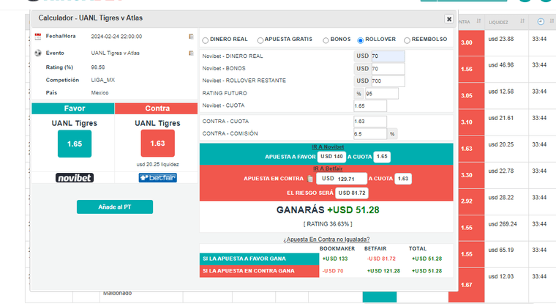Click the Apuesta a Favor USD 140 value
Screen dimensions: 556x304
click(331, 157)
